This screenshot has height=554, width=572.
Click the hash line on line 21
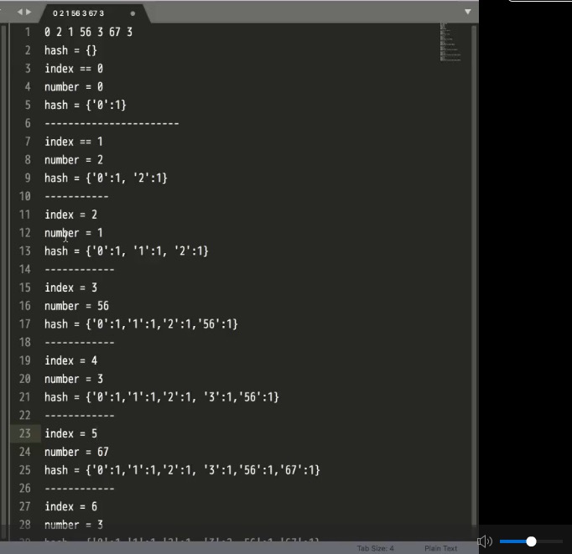[x=162, y=397]
